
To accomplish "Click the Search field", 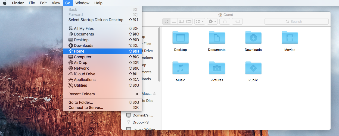I will (x=296, y=21).
